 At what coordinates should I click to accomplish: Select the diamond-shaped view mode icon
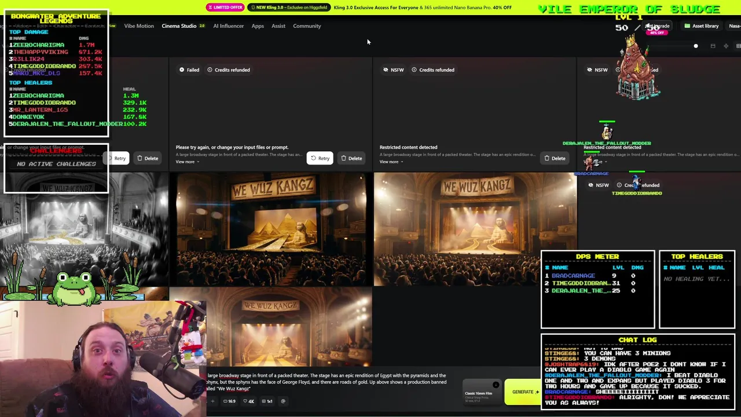[726, 46]
